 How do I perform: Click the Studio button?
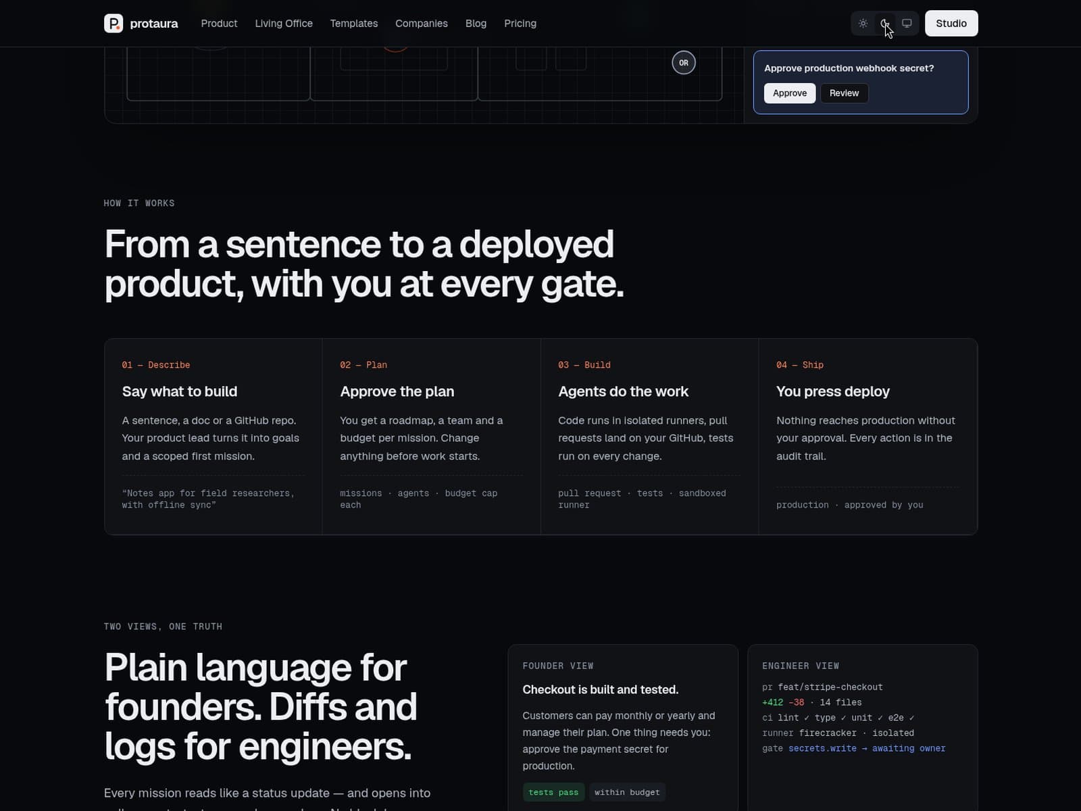coord(951,24)
